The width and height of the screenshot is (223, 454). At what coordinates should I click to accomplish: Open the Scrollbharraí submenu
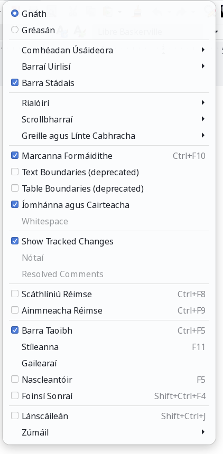click(x=109, y=119)
